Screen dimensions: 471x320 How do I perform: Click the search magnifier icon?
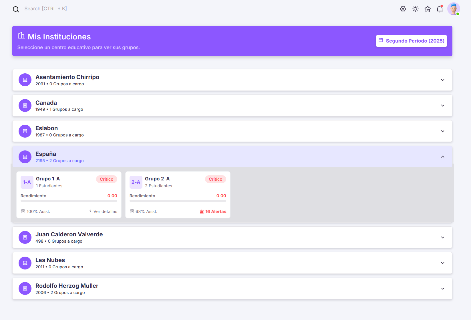coord(16,9)
